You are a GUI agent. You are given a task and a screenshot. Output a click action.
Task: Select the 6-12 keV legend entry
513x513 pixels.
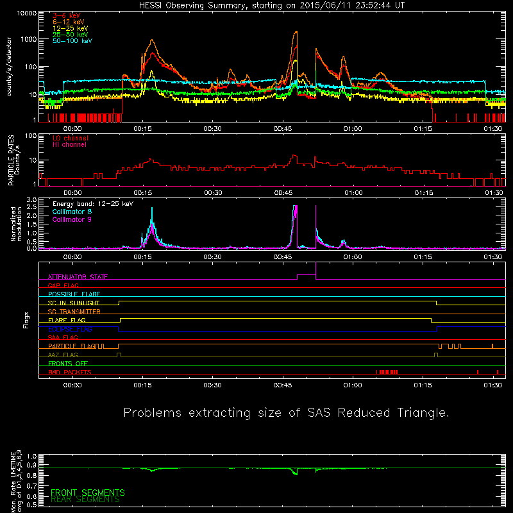[x=69, y=22]
